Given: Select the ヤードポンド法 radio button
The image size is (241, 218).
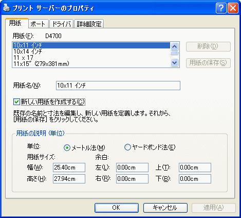Looking at the screenshot, I should (x=127, y=147).
